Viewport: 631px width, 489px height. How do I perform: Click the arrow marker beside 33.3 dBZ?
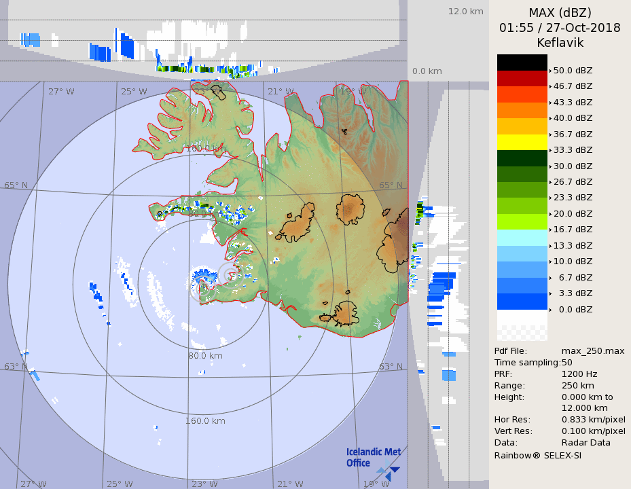coord(550,150)
